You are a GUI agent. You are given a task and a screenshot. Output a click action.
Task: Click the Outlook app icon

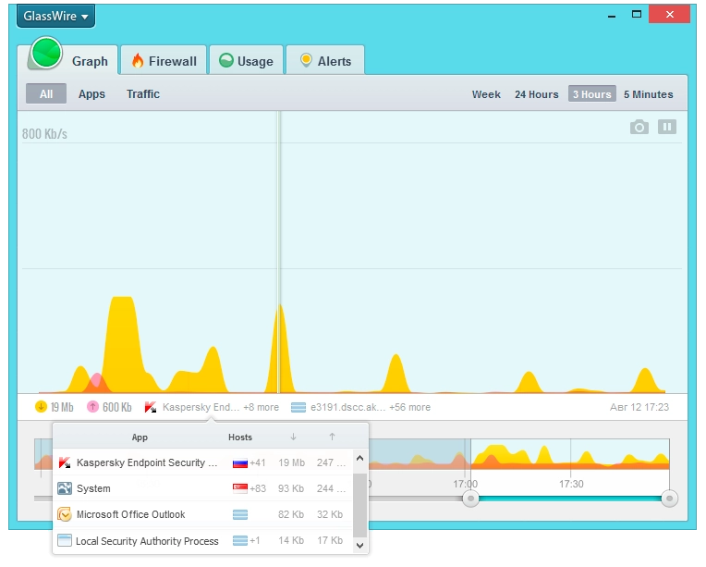pyautogui.click(x=65, y=514)
